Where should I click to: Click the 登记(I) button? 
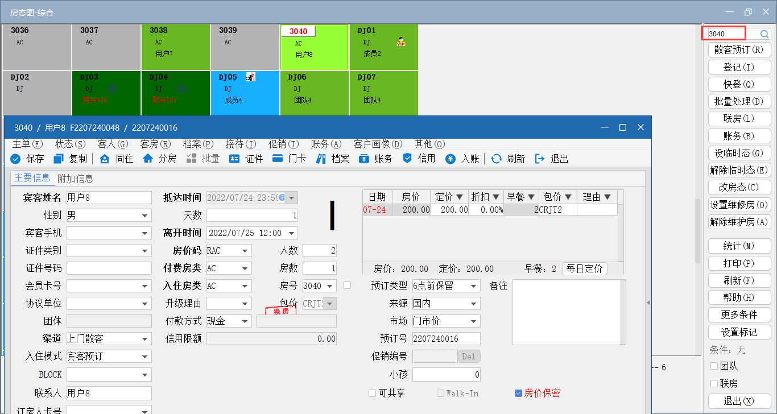(739, 67)
